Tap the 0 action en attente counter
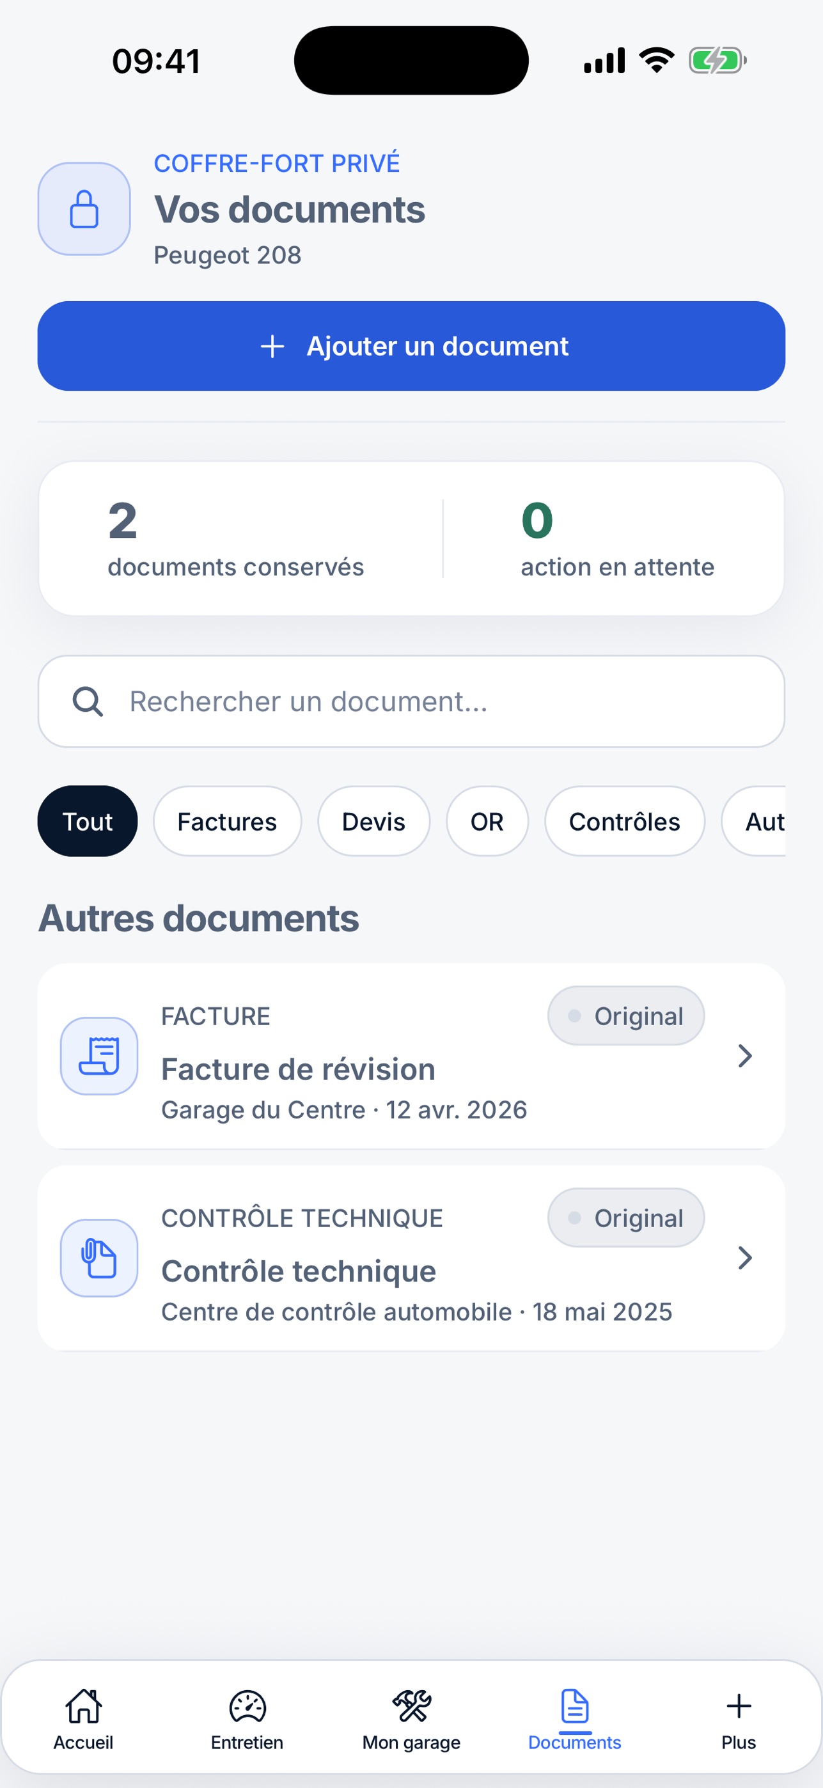 618,539
